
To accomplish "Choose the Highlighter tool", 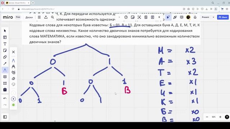I will pyautogui.click(x=13, y=67).
